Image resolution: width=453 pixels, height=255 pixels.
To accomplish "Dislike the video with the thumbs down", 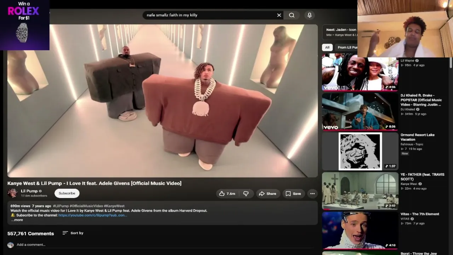I will 246,194.
